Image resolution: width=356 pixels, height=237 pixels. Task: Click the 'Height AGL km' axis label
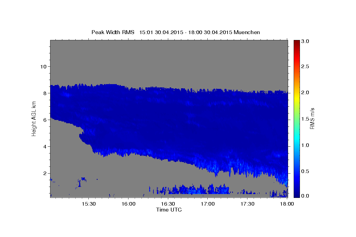(34, 118)
